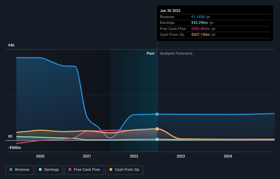This screenshot has width=280, height=179.
Task: Click the €507.150m cash from op value
Action: tap(201, 35)
